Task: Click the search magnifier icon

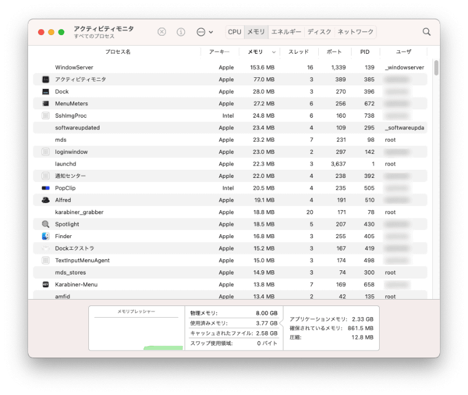Action: pyautogui.click(x=425, y=32)
